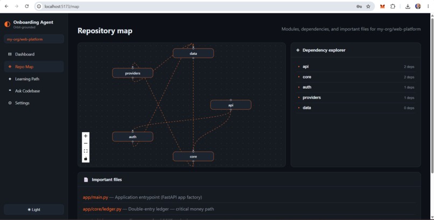The height and width of the screenshot is (220, 434).
Task: Click the Important files document icon
Action: click(x=86, y=180)
